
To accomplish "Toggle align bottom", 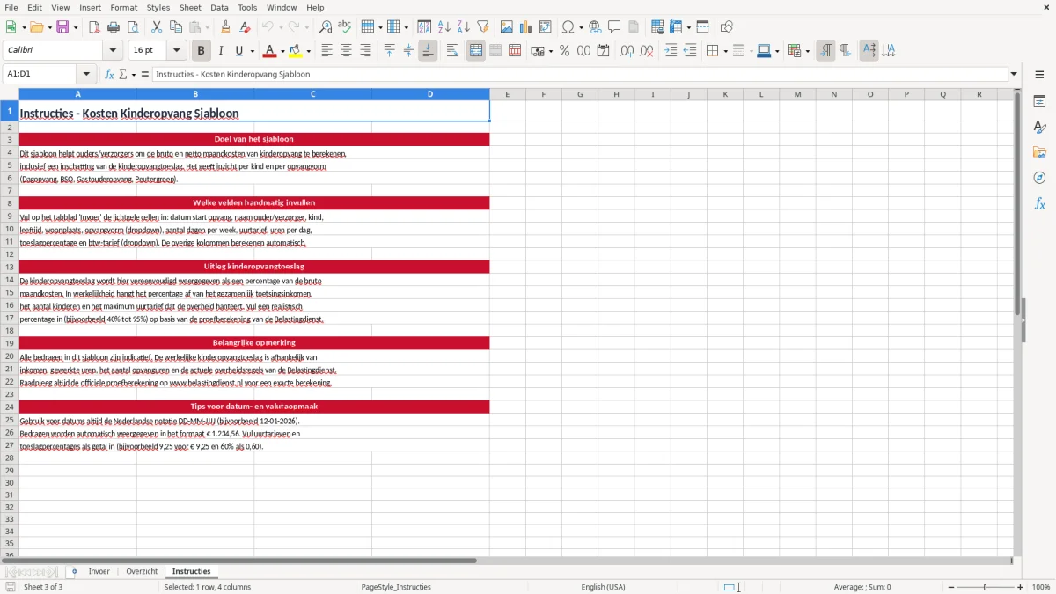I will 428,51.
